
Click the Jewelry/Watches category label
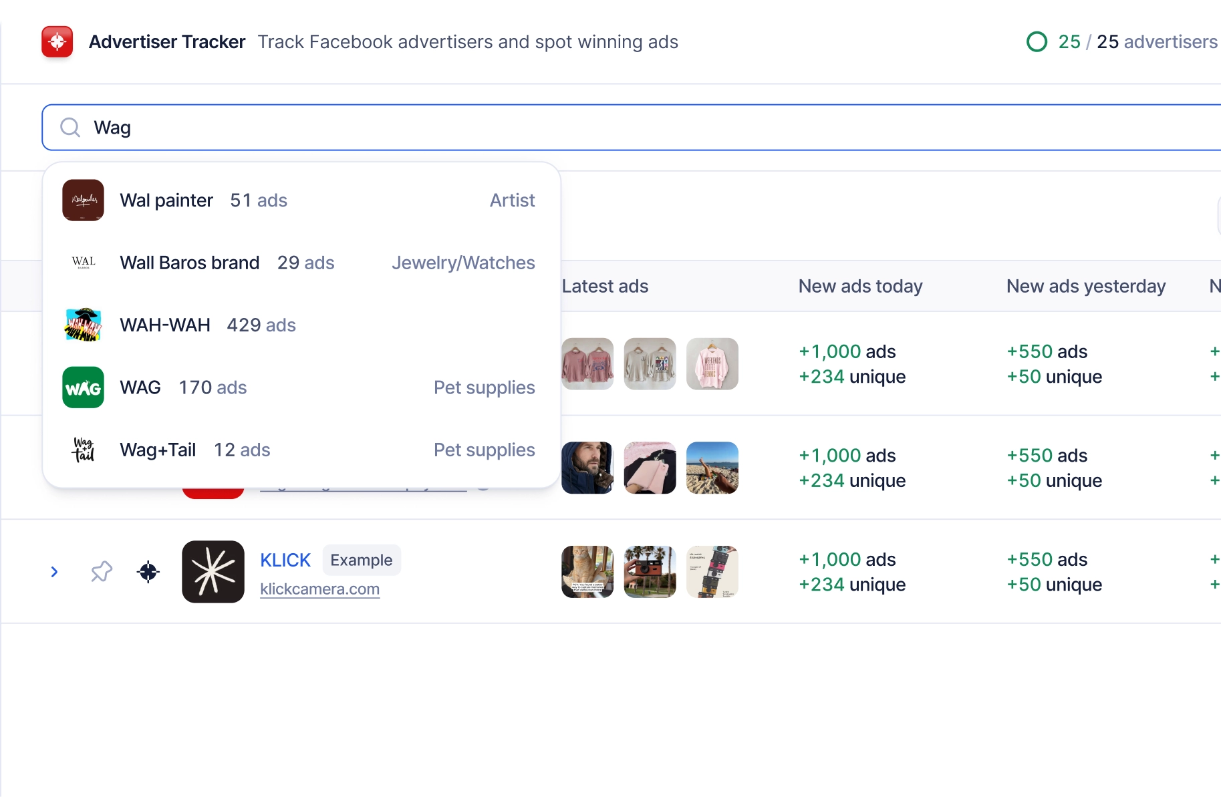tap(463, 263)
